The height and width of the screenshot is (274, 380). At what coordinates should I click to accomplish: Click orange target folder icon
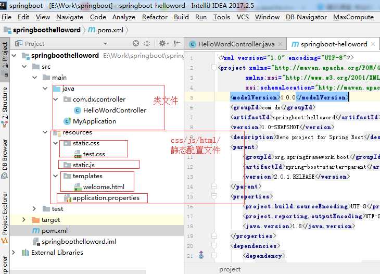coord(36,220)
